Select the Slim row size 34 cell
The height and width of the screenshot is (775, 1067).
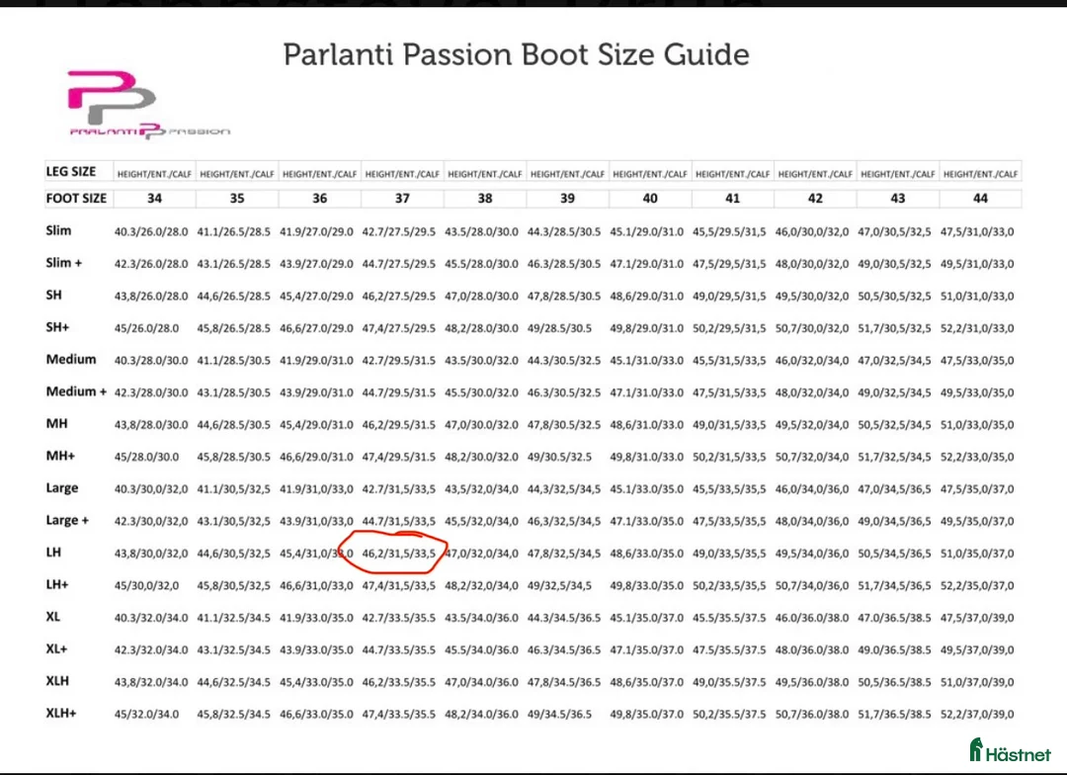(x=154, y=231)
